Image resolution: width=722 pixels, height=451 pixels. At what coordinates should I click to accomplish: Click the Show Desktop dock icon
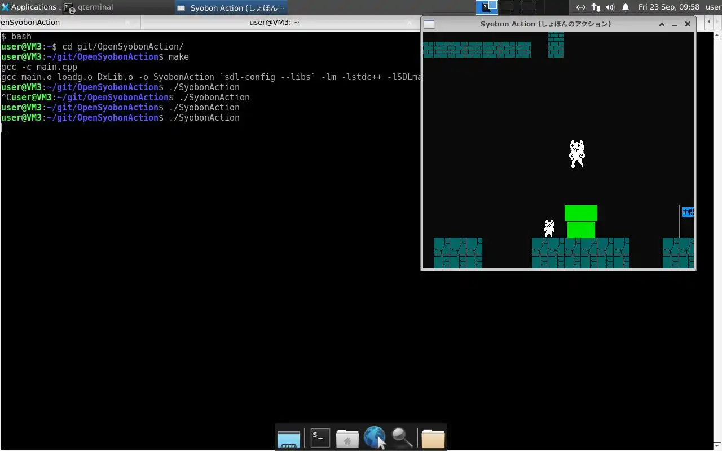coord(289,438)
